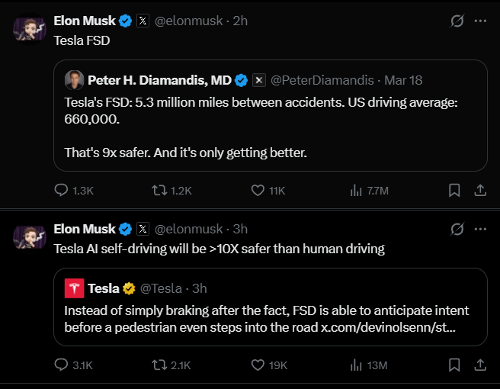The width and height of the screenshot is (500, 389).
Task: Open Peter H. Diamandis, MD profile
Action: [x=159, y=80]
